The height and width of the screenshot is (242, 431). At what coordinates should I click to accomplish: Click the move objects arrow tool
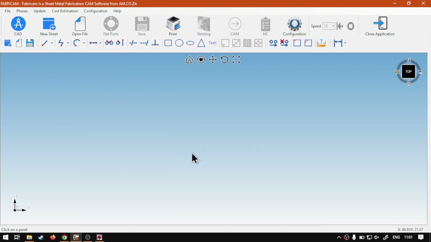point(273,43)
